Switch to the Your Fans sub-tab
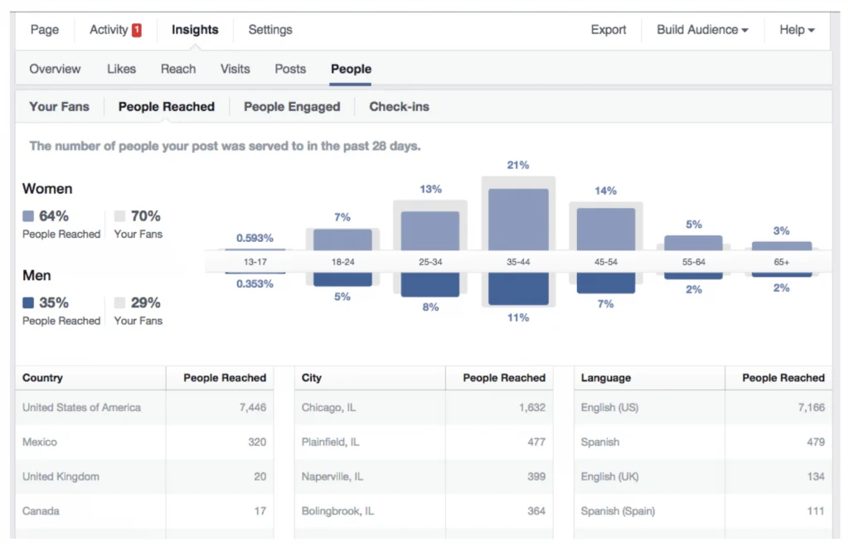Image resolution: width=849 pixels, height=547 pixels. [x=59, y=107]
